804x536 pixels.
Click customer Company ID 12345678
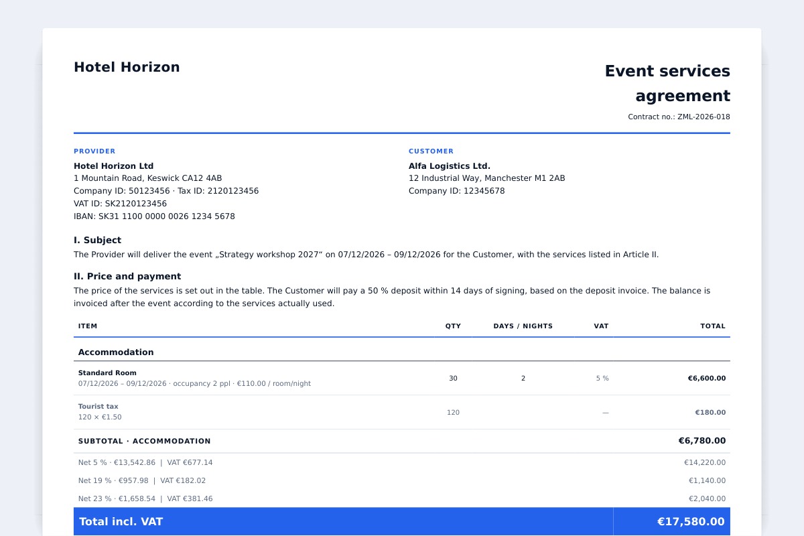coord(456,191)
